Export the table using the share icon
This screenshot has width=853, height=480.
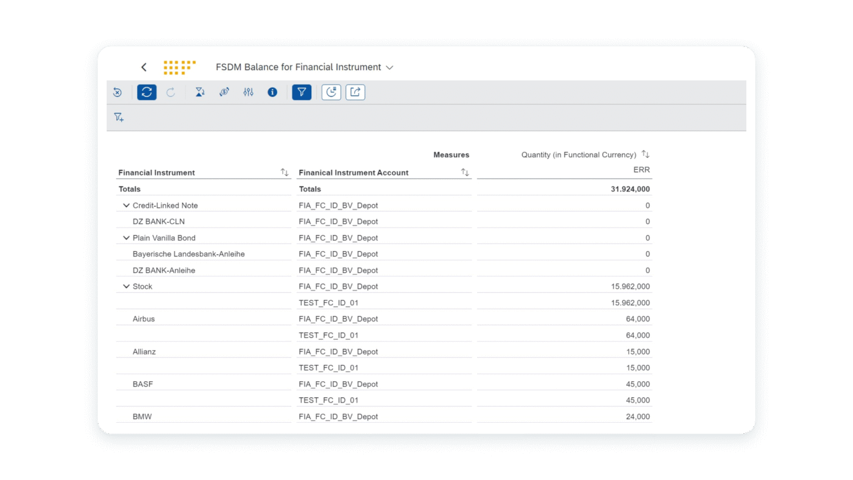(x=355, y=92)
